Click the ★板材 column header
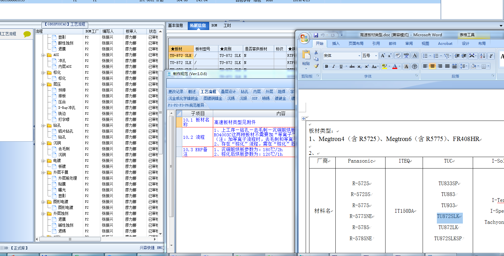This screenshot has width=504, height=256. (181, 49)
